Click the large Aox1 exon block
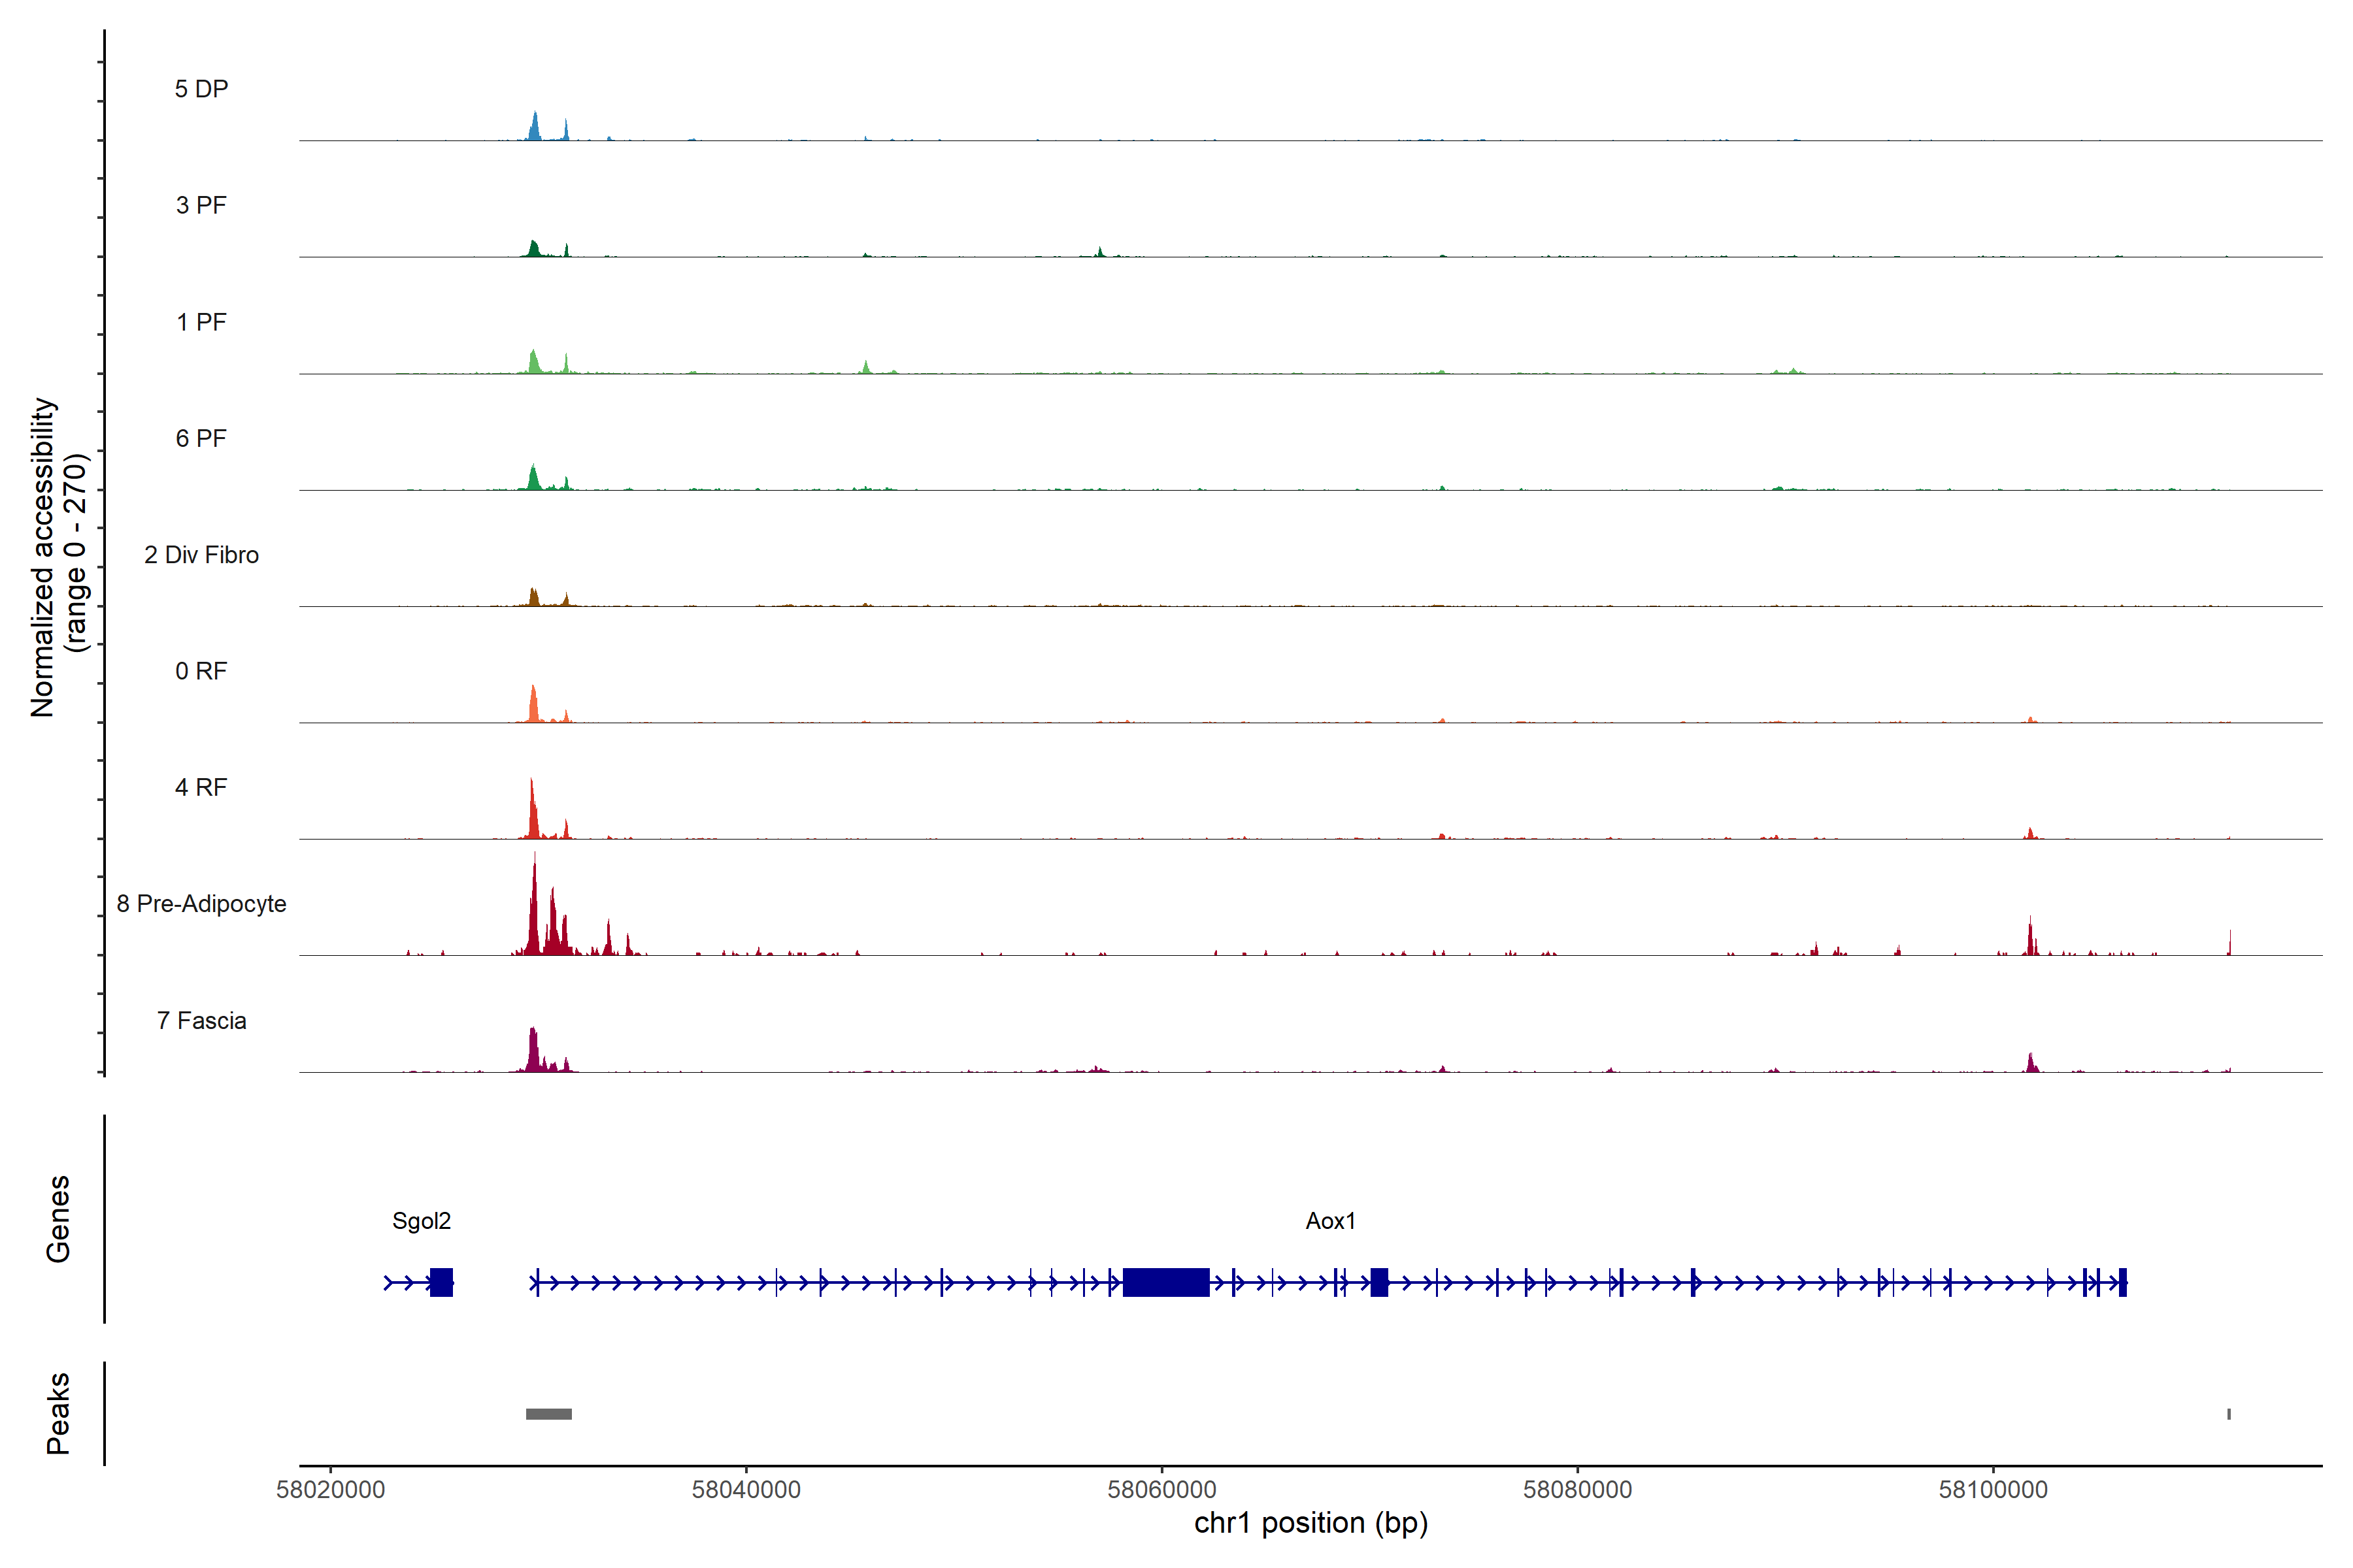Viewport: 2353px width, 1568px height. click(1165, 1282)
